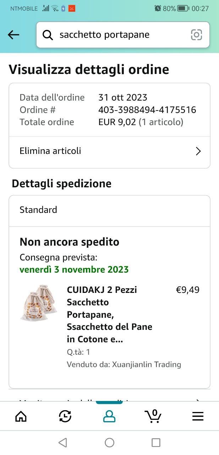The height and width of the screenshot is (455, 219).
Task: Tap the back arrow icon
Action: click(13, 35)
